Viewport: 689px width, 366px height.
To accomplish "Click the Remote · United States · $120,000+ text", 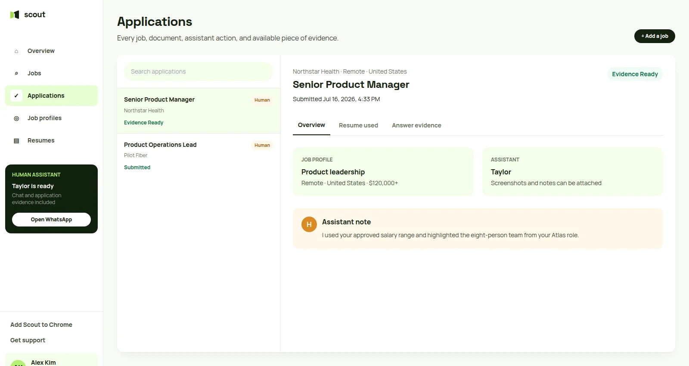I will coord(350,183).
